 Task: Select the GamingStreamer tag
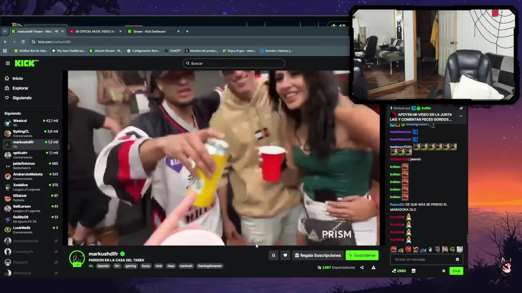click(210, 266)
